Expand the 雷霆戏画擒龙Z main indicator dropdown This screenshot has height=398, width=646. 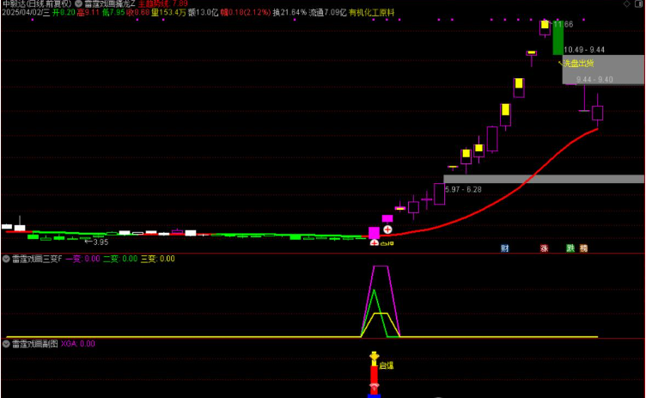click(x=79, y=4)
